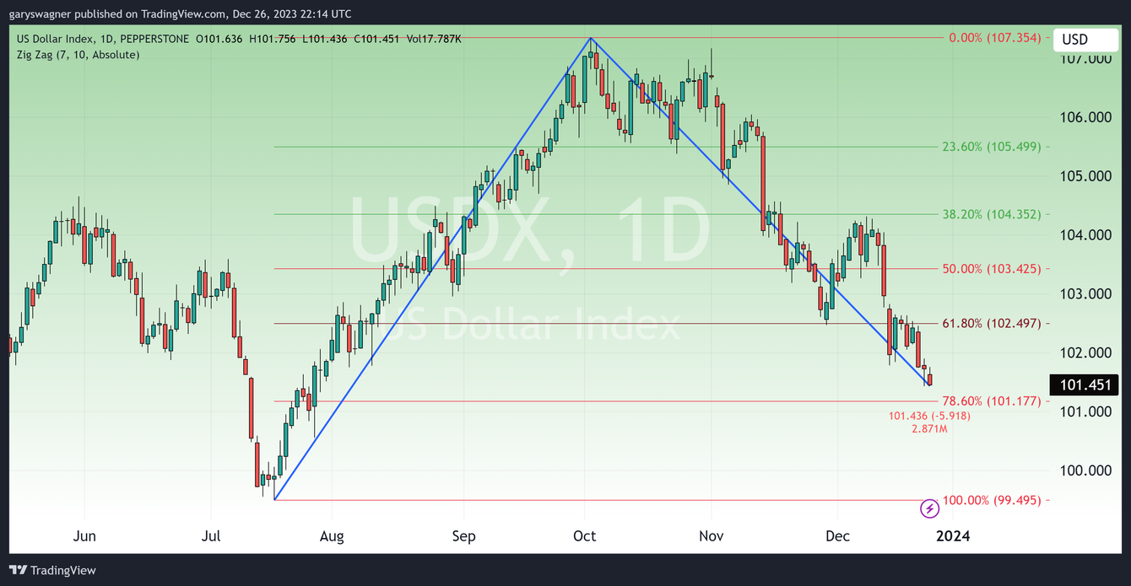Click the Zig Zag (7, 10, Absolute) indicator label

click(x=78, y=54)
